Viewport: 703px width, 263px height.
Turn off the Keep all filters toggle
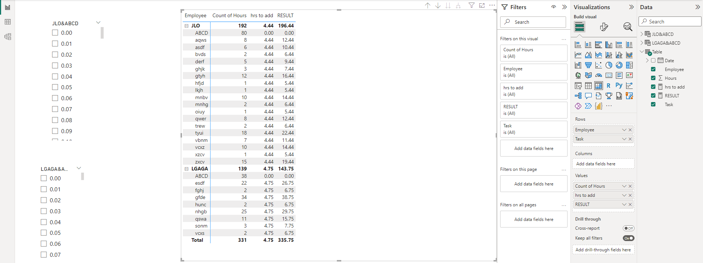629,238
